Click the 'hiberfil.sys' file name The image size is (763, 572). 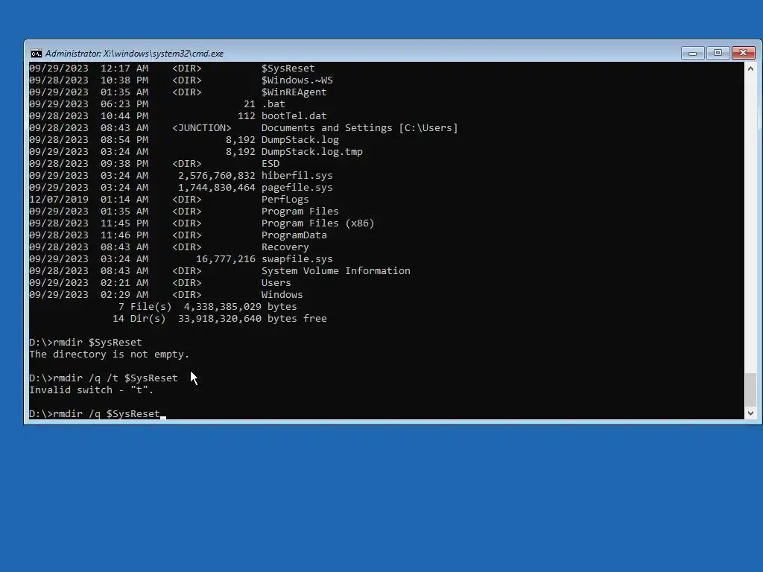297,176
